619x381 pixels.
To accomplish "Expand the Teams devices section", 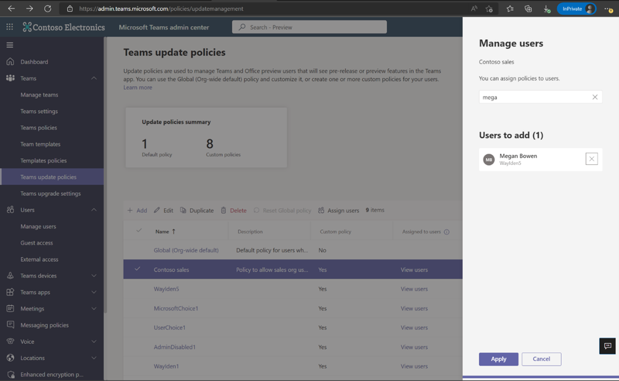I will click(x=94, y=276).
